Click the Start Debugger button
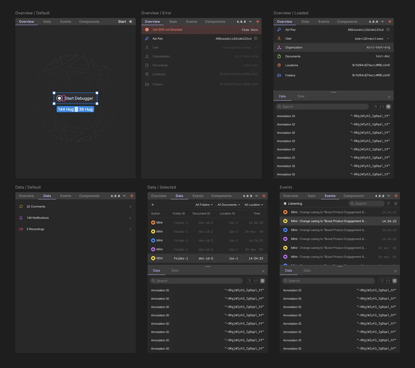Viewport: 415px width, 368px height. click(x=76, y=98)
